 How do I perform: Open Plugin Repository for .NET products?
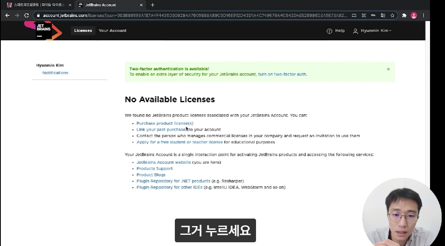coord(174,181)
